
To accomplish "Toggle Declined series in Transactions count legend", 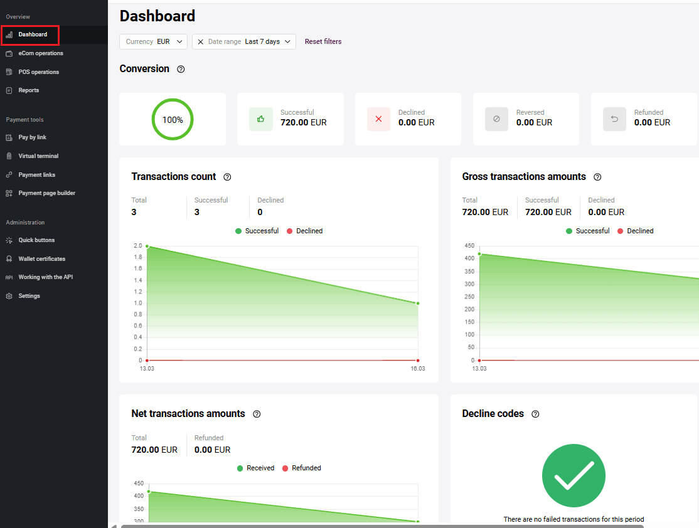I will [x=304, y=231].
